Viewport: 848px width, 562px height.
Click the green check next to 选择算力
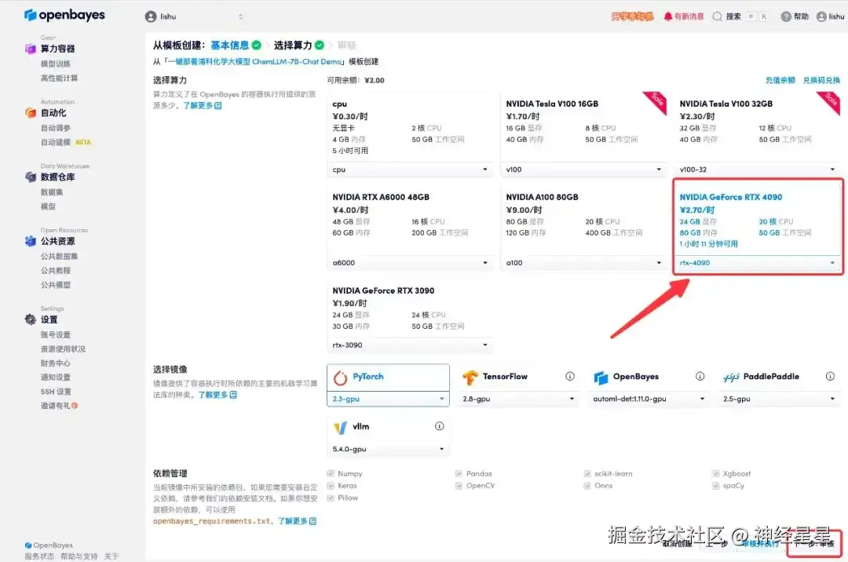pyautogui.click(x=320, y=46)
